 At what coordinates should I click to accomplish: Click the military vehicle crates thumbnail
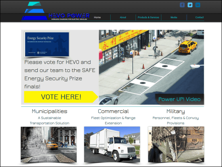coord(176,144)
